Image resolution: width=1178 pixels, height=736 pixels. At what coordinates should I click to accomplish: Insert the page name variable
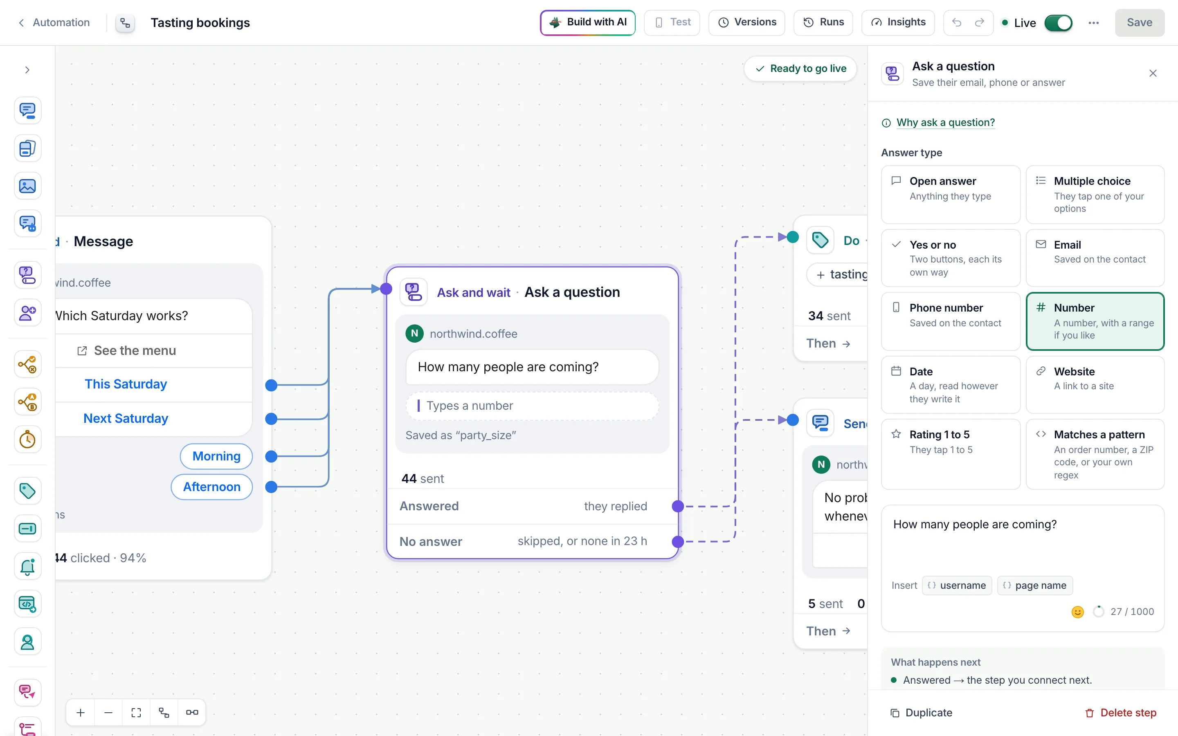pyautogui.click(x=1035, y=586)
